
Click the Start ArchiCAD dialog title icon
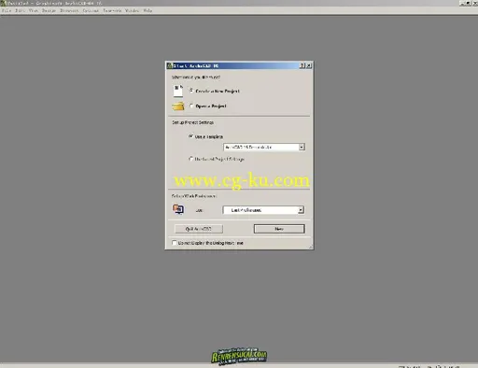170,65
